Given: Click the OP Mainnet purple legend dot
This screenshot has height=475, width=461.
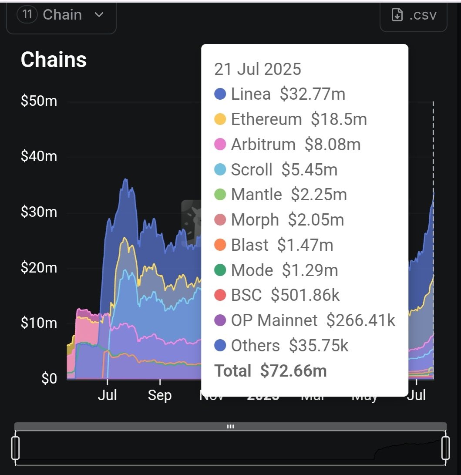Looking at the screenshot, I should coord(220,320).
